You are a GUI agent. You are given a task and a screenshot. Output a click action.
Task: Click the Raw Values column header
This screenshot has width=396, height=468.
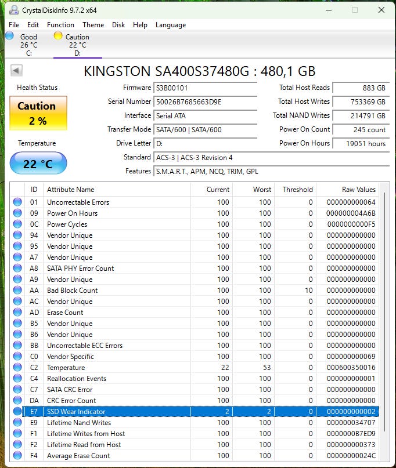348,190
